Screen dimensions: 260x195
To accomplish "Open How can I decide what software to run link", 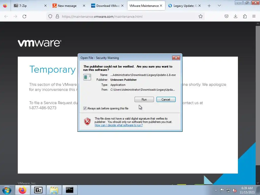I will pyautogui.click(x=119, y=125).
